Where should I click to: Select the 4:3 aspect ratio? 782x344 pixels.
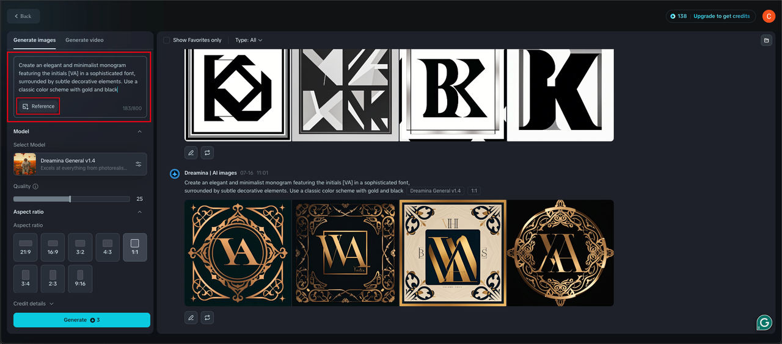108,247
